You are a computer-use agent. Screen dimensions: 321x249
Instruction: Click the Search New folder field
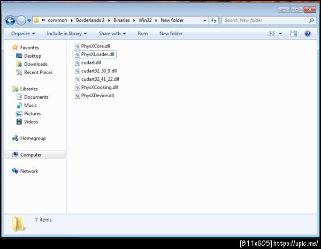click(x=269, y=20)
